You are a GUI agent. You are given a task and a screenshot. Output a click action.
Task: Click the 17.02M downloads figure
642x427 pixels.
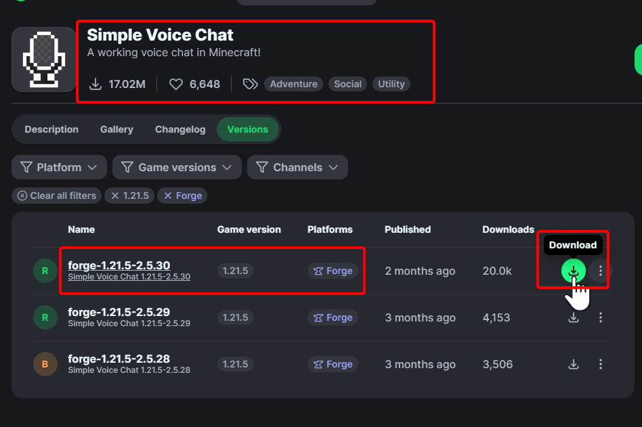(x=127, y=85)
